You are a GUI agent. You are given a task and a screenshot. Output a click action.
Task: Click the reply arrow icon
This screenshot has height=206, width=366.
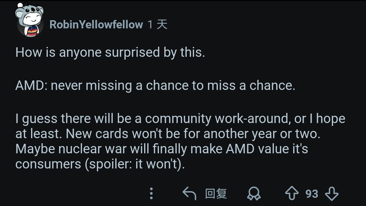click(190, 193)
